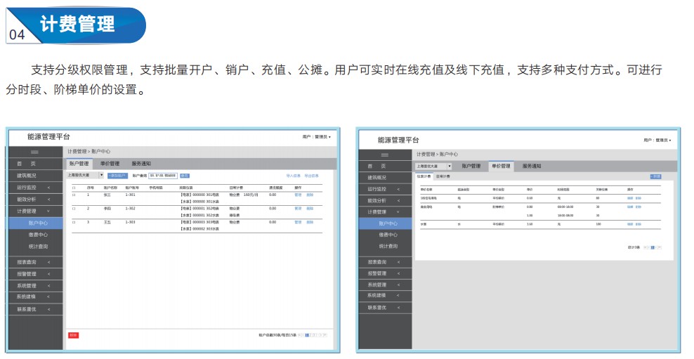
Task: Tick the checkbox for account 王五
Action: click(74, 222)
